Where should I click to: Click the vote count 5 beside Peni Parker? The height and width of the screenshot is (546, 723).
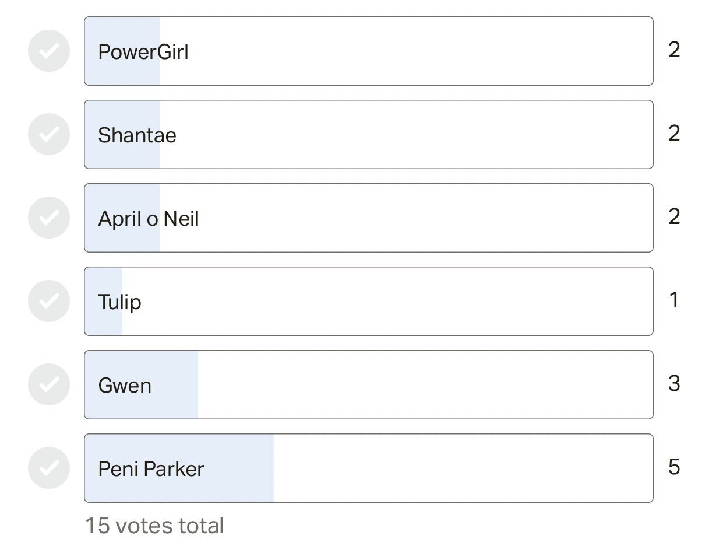674,468
